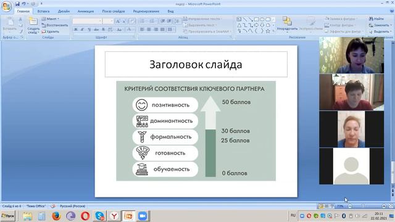Select the text box shape
The image size is (395, 222).
pos(239,19)
